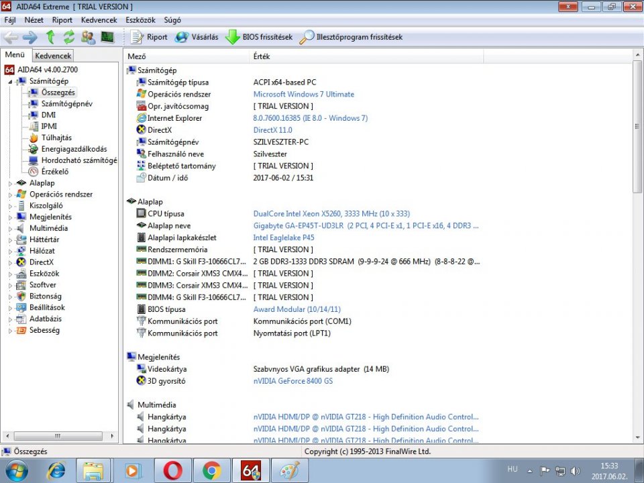This screenshot has height=483, width=644.
Task: Open Gigabyte GA-EP45T-UD3LR link
Action: coord(366,225)
